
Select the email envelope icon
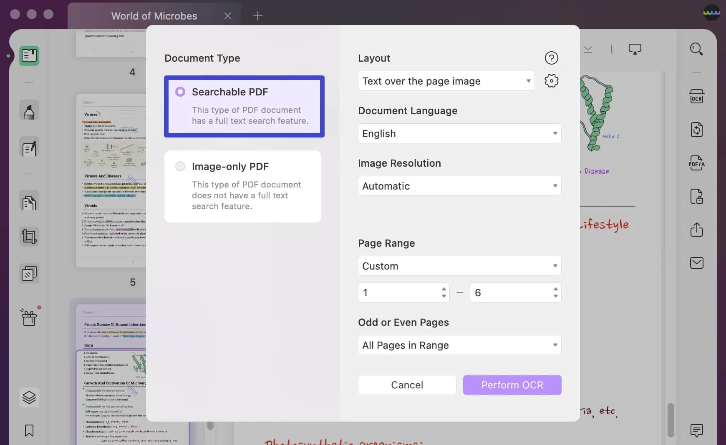point(697,263)
